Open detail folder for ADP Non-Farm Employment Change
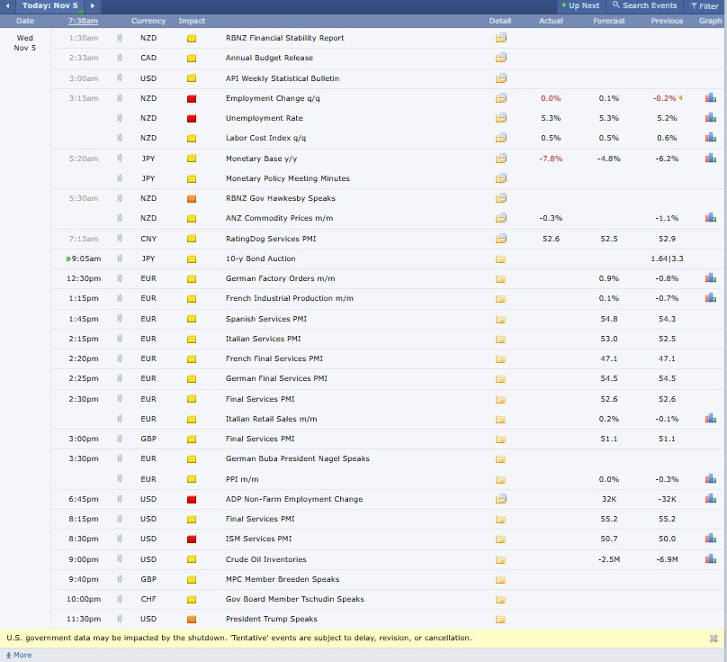 click(500, 499)
